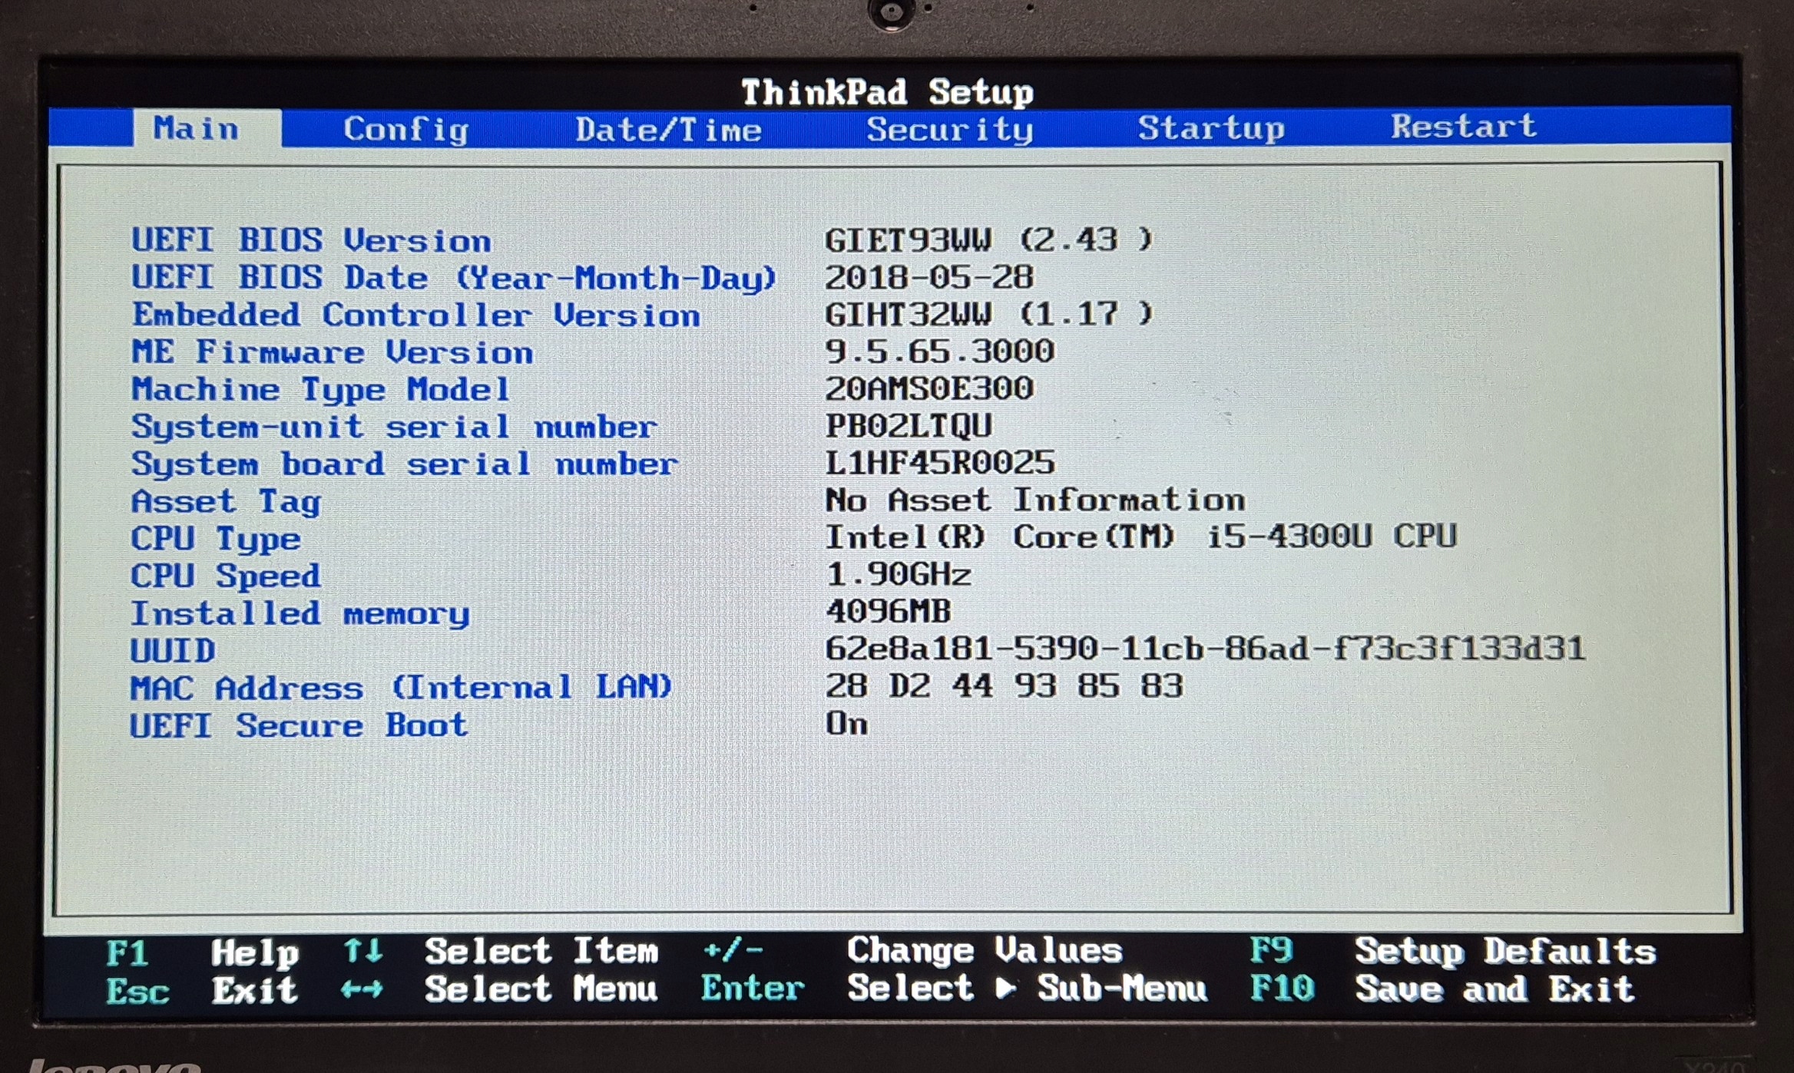This screenshot has width=1794, height=1073.
Task: Select serial value PB02LTQU
Action: 909,425
